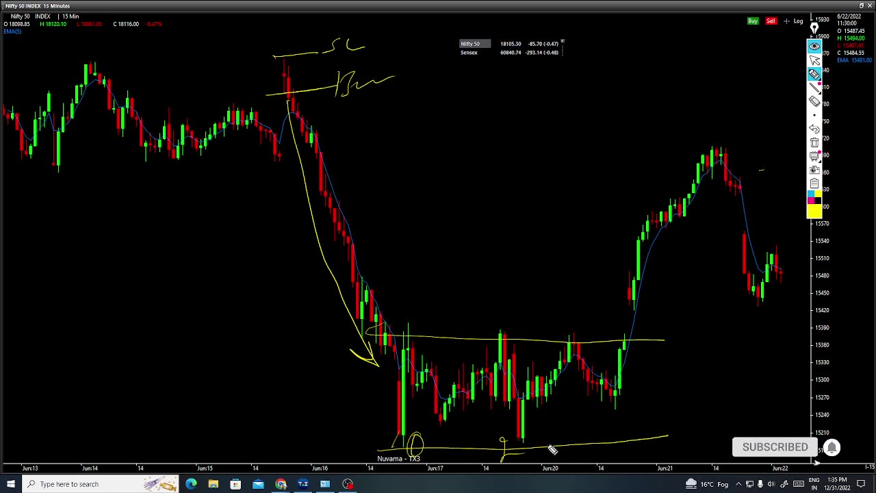
Task: Open the screen recorder taskbar app
Action: coord(348,484)
